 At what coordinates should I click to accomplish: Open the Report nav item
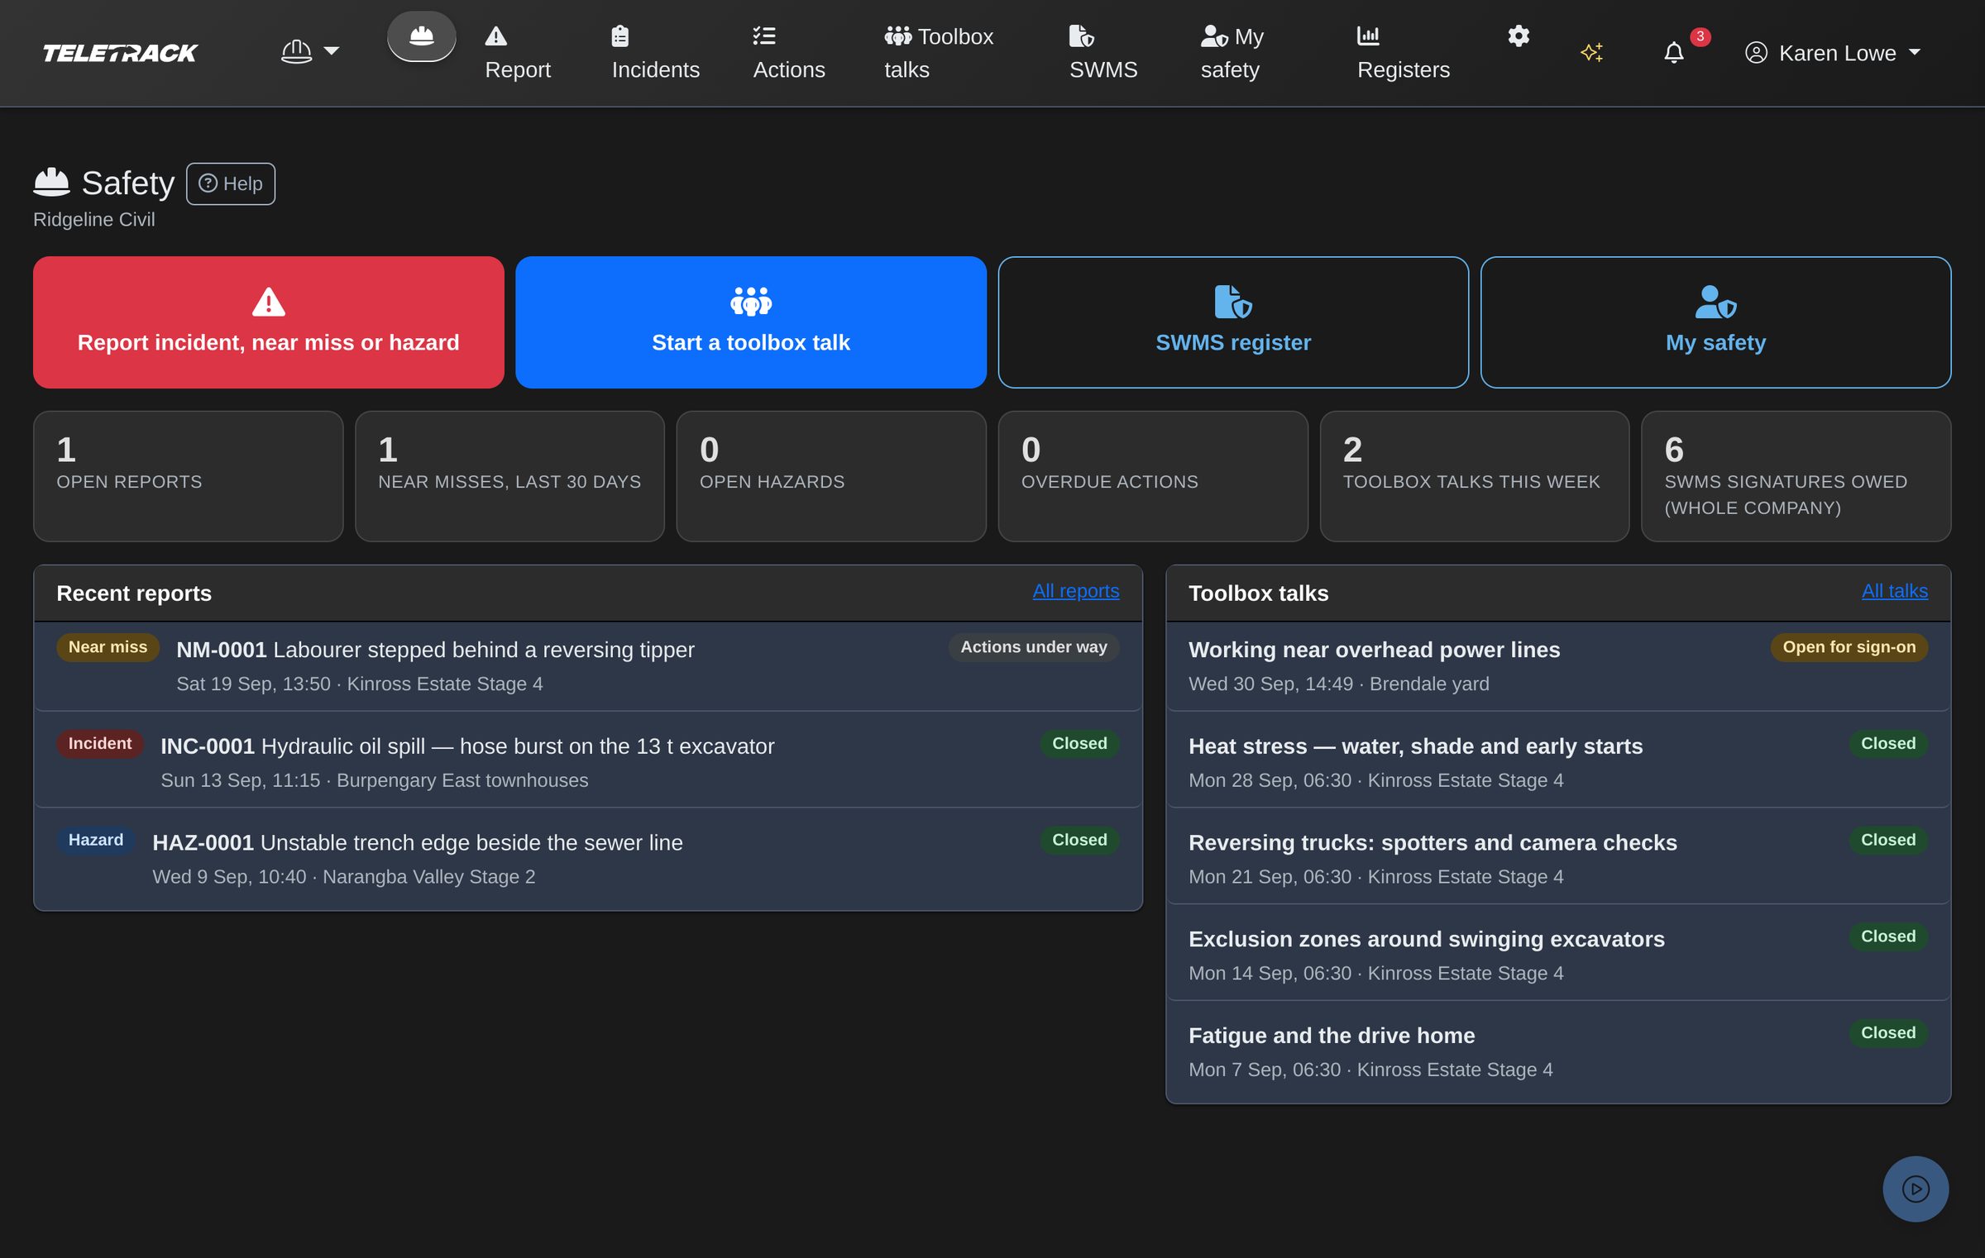pos(517,53)
